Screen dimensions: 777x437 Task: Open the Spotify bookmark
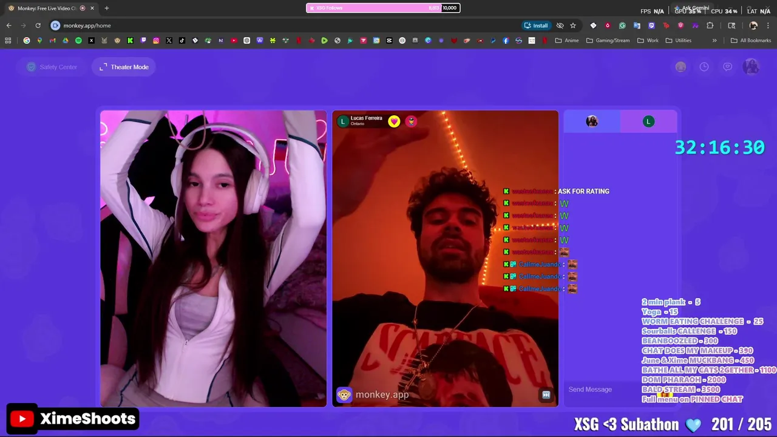78,41
